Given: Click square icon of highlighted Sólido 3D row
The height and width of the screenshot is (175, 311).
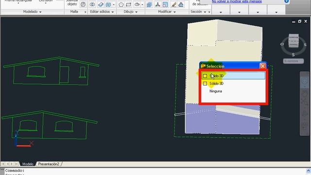Looking at the screenshot, I should (205, 76).
